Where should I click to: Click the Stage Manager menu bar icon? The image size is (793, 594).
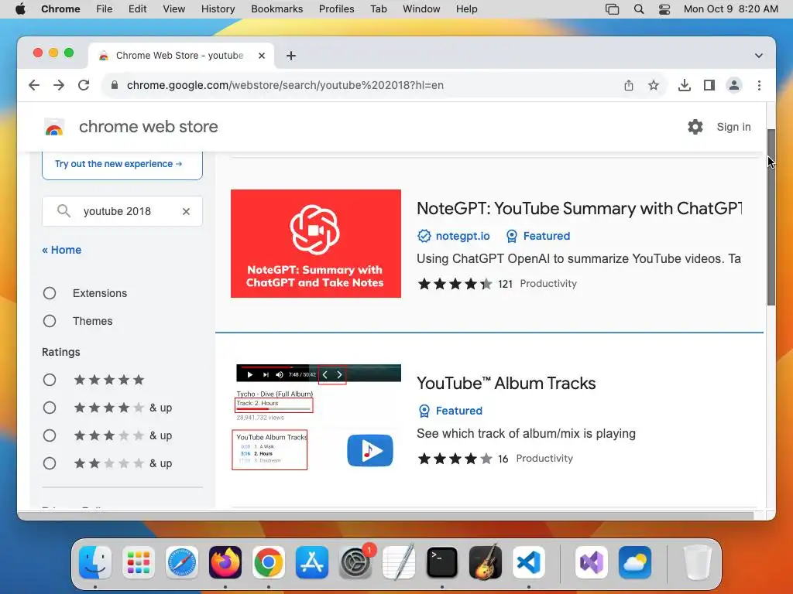point(612,9)
